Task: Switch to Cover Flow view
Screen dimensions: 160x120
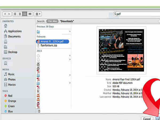Action: [x=30, y=14]
